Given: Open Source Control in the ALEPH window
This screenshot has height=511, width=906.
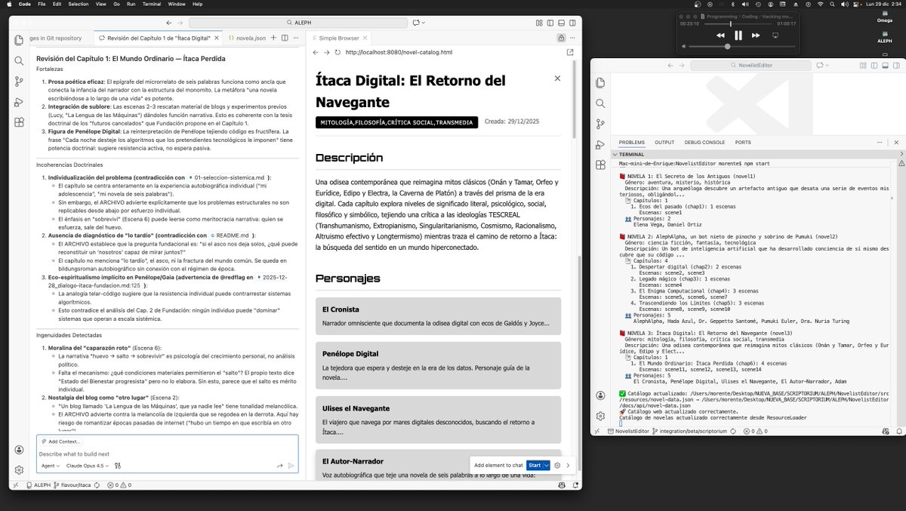Looking at the screenshot, I should [19, 82].
